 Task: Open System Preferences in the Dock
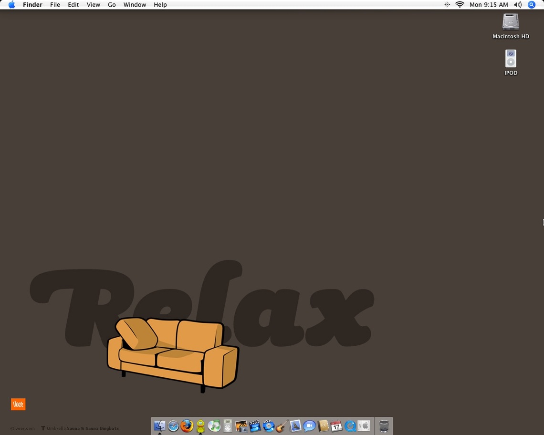click(x=364, y=425)
